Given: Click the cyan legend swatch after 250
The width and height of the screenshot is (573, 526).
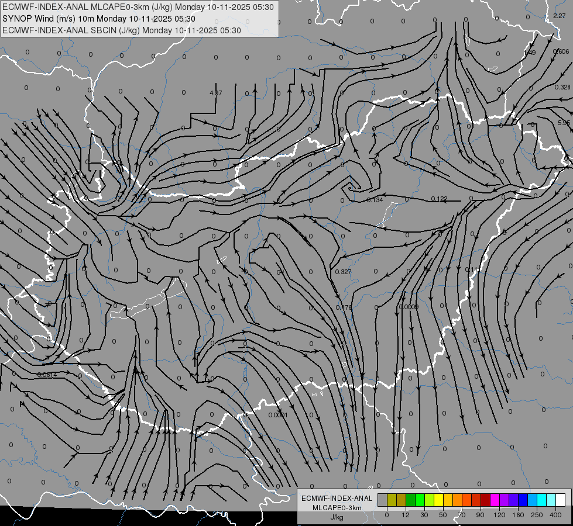Looking at the screenshot, I should point(542,500).
